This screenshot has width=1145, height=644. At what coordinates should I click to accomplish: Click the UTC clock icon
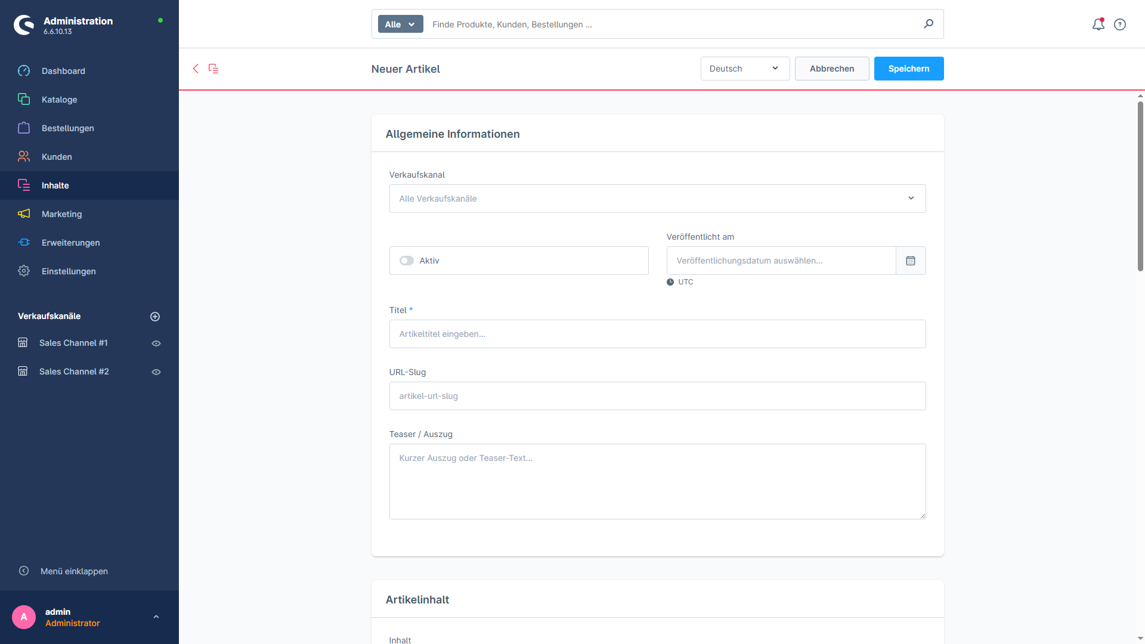pyautogui.click(x=670, y=282)
